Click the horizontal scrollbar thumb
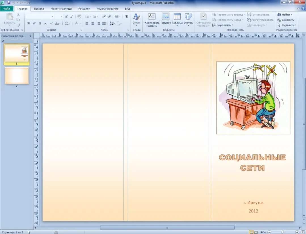Screen dimensions: 306x234 pos(167,227)
